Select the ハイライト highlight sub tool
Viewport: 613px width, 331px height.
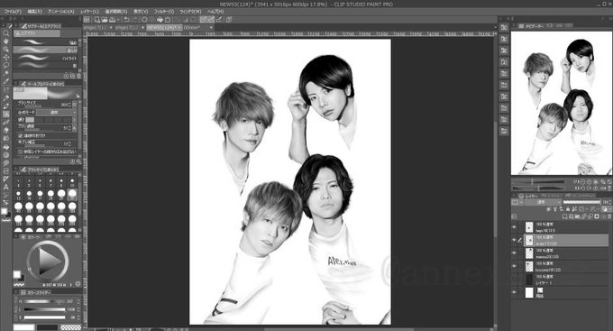[46, 58]
